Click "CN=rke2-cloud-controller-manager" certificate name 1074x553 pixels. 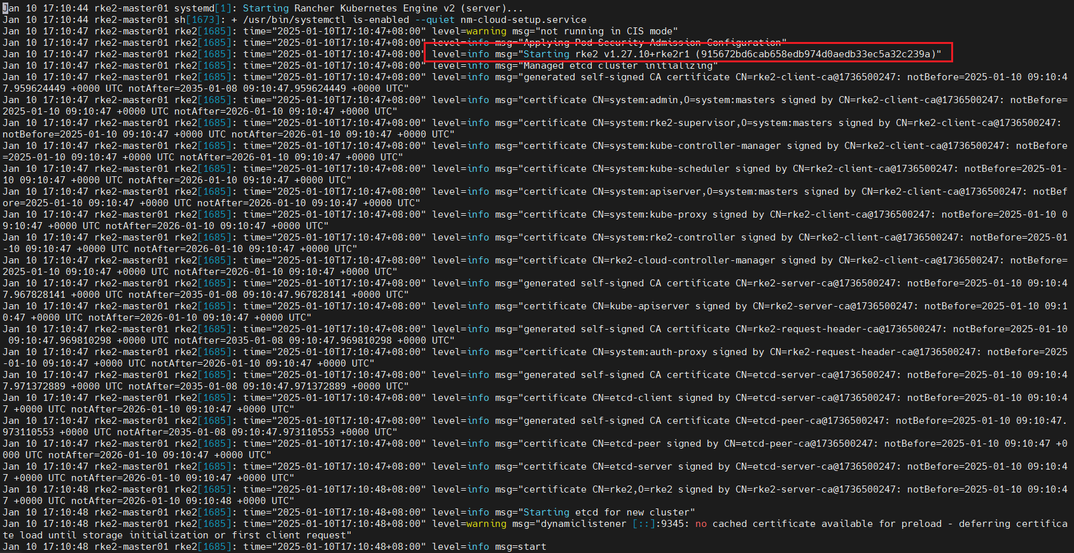pyautogui.click(x=684, y=260)
